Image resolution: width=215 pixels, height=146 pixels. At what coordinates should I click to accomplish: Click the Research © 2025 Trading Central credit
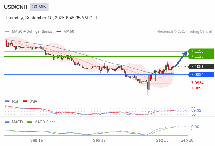tap(184, 32)
